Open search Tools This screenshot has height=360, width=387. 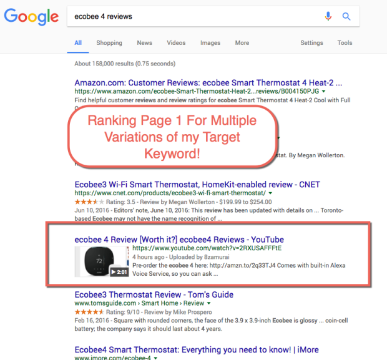click(x=345, y=42)
